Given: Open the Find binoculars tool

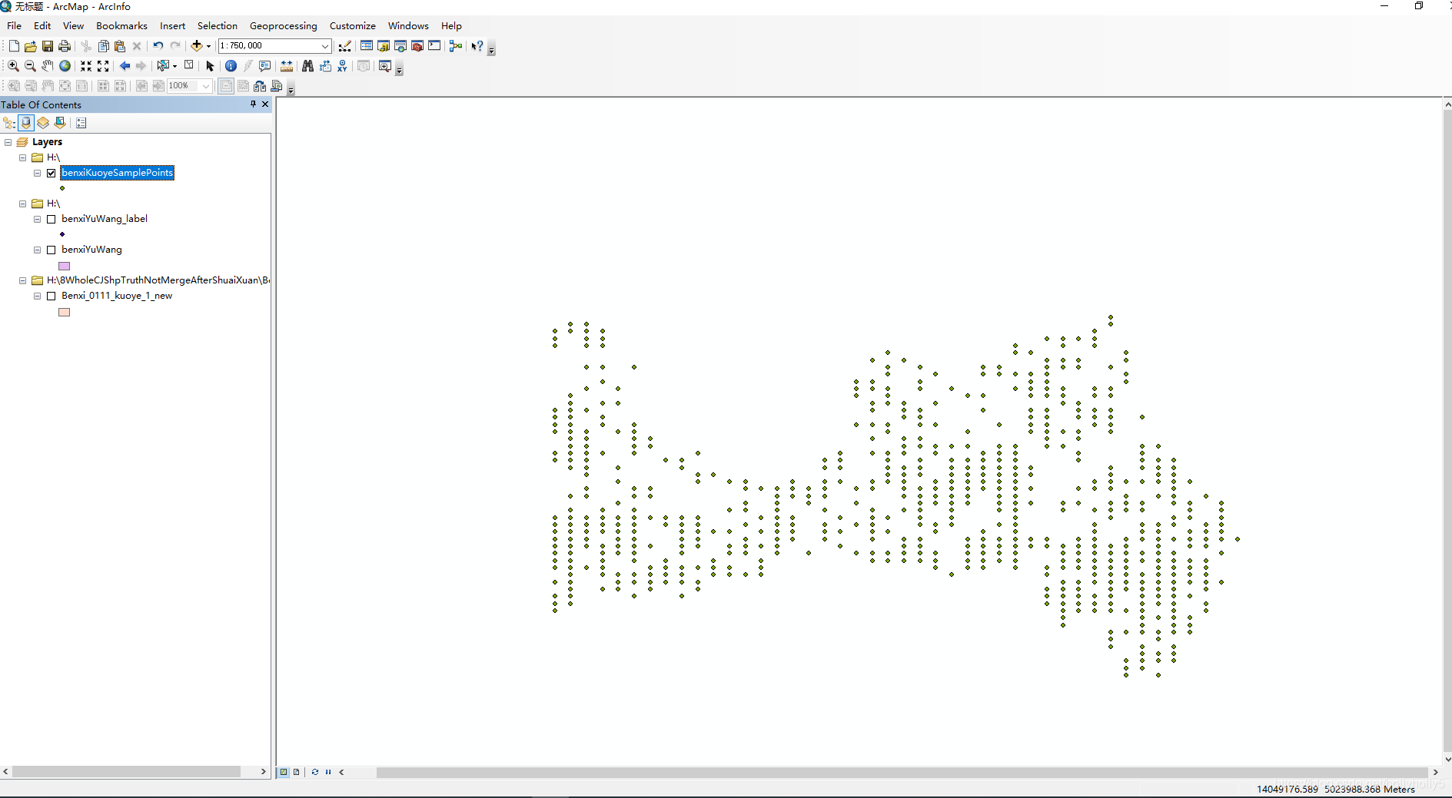Looking at the screenshot, I should click(x=307, y=66).
